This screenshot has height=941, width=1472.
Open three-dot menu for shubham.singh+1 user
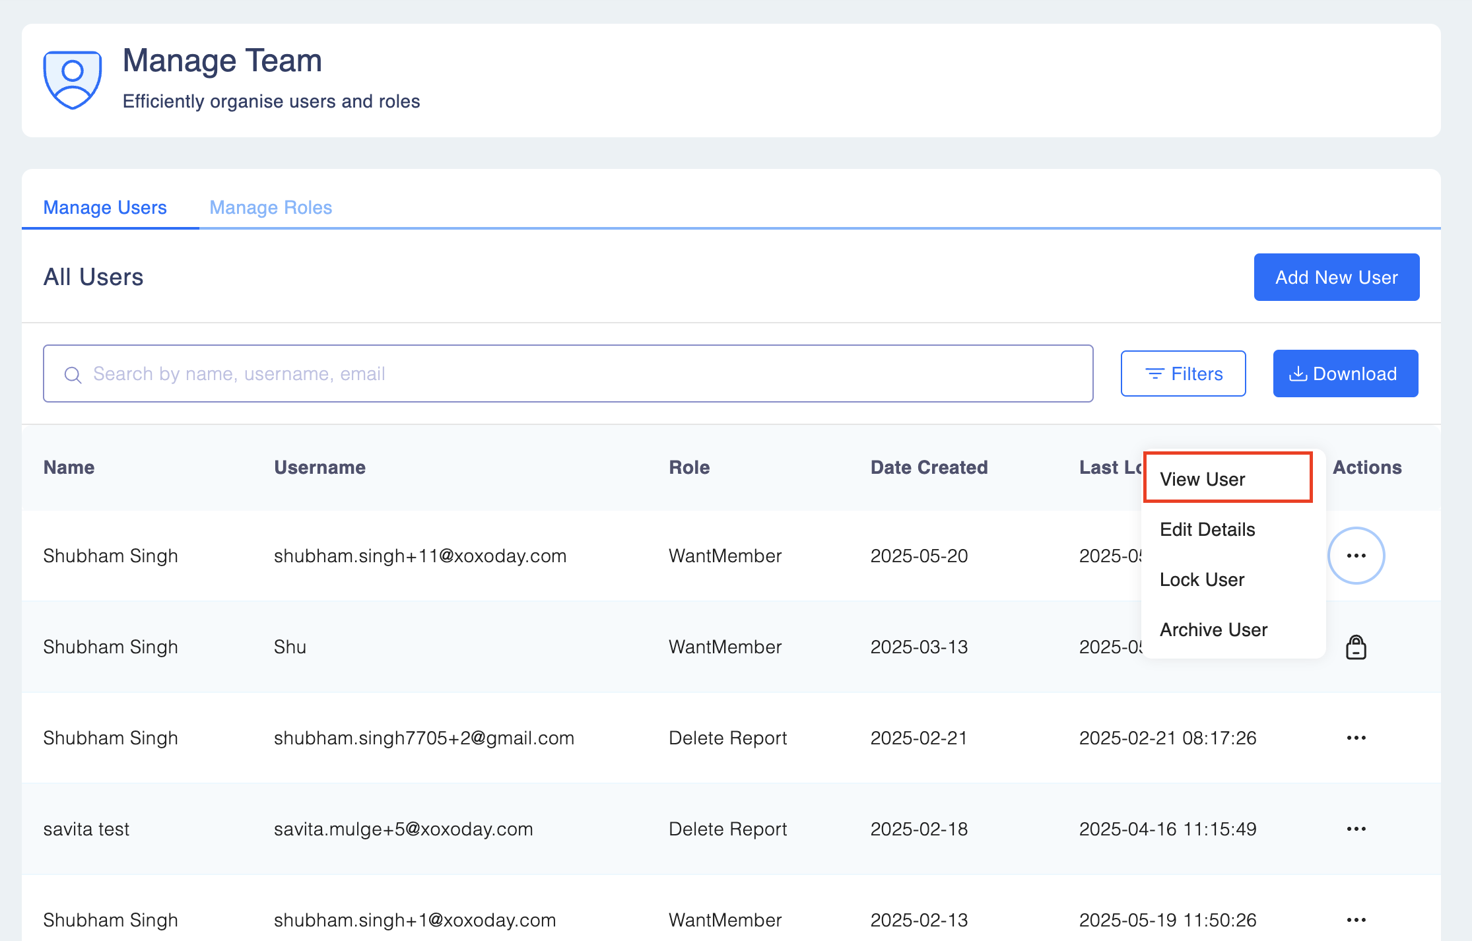pyautogui.click(x=1356, y=919)
